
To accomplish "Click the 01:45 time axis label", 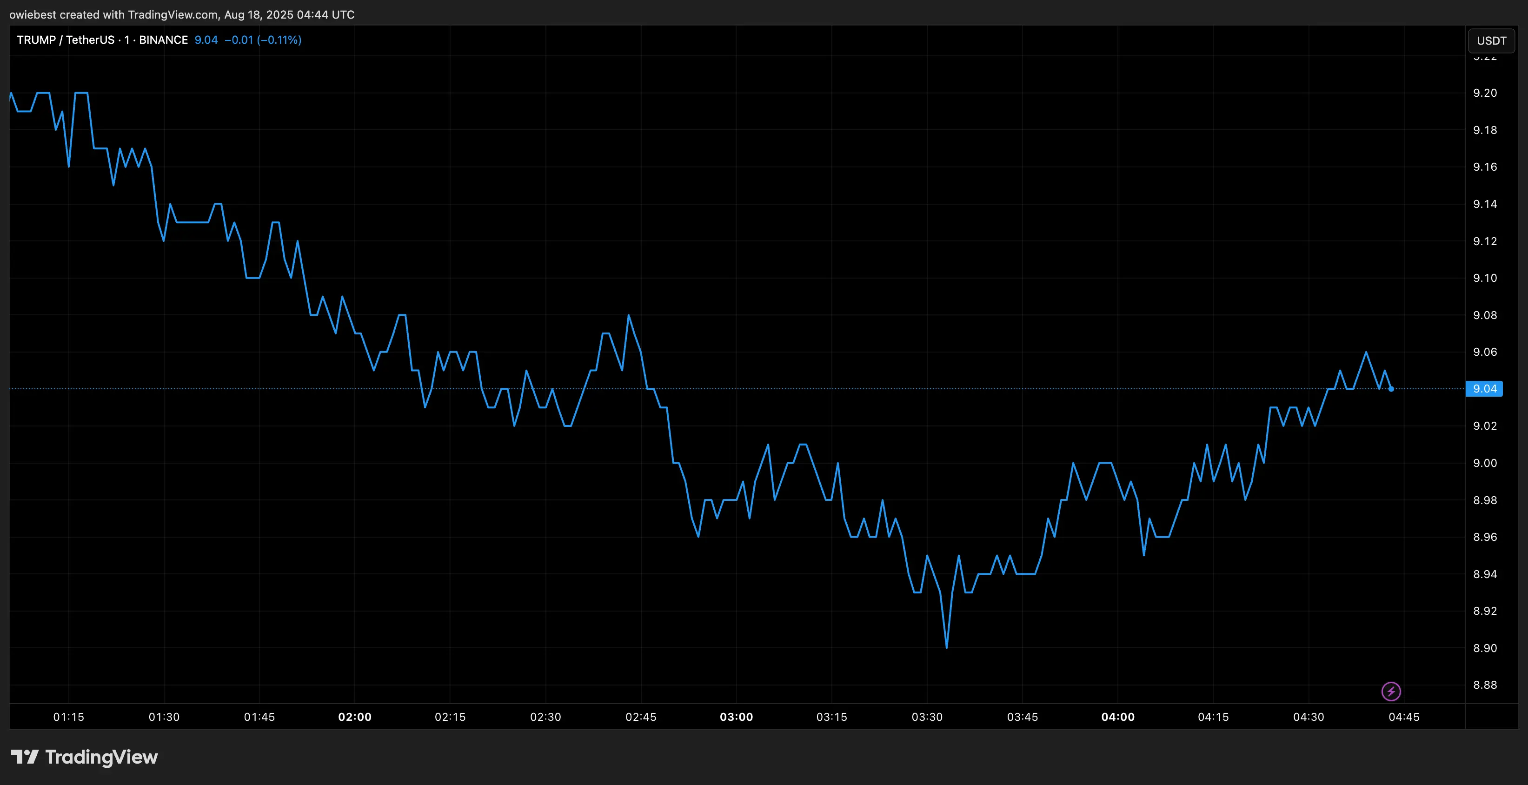I will (x=259, y=717).
